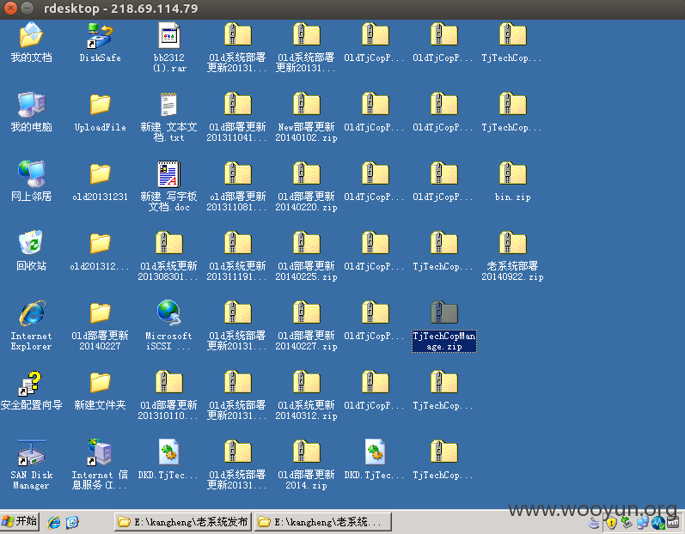Select the UploadFile folder
Image resolution: width=685 pixels, height=534 pixels.
[100, 112]
